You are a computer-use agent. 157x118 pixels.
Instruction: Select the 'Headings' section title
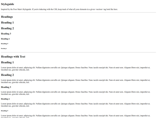(x=7, y=17)
